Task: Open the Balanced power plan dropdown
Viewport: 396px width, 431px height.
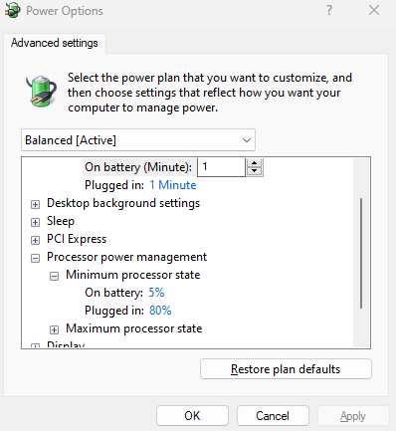Action: [138, 140]
